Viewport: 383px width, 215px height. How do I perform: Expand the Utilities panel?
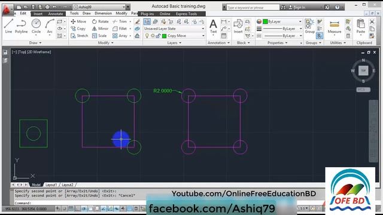[338, 43]
